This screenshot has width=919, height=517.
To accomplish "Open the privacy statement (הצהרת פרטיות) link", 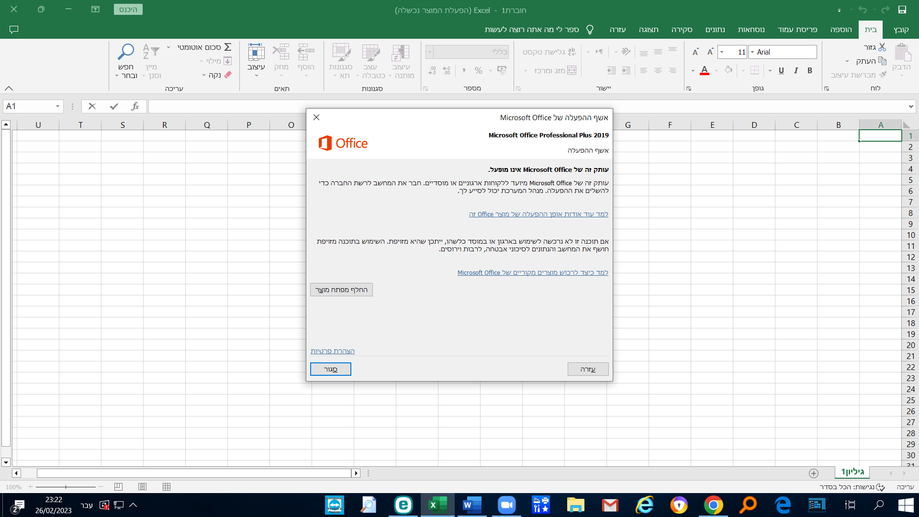I will [x=333, y=351].
